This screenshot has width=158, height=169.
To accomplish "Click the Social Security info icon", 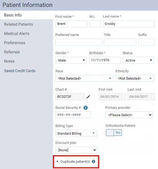I will click(86, 108).
